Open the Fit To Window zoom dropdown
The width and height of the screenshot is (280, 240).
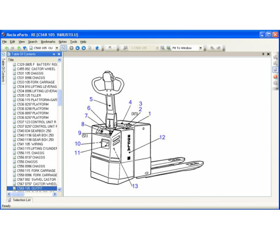(201, 48)
